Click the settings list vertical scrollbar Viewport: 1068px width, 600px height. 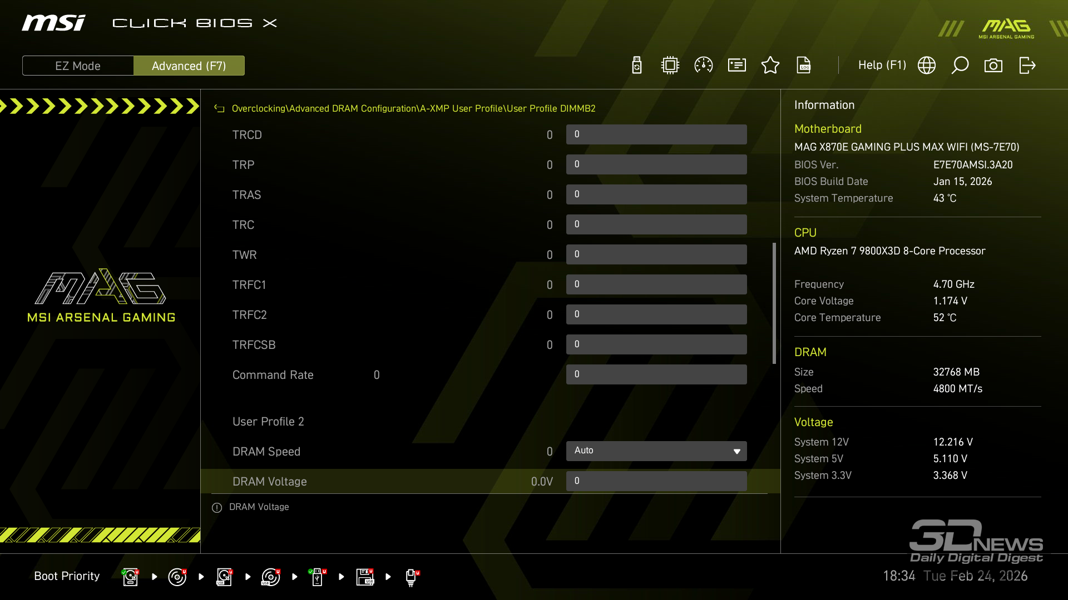(x=774, y=303)
